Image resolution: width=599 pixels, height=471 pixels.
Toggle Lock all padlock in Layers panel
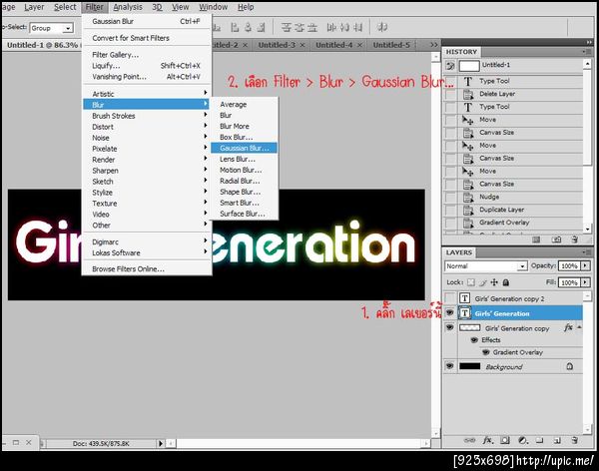coord(506,282)
